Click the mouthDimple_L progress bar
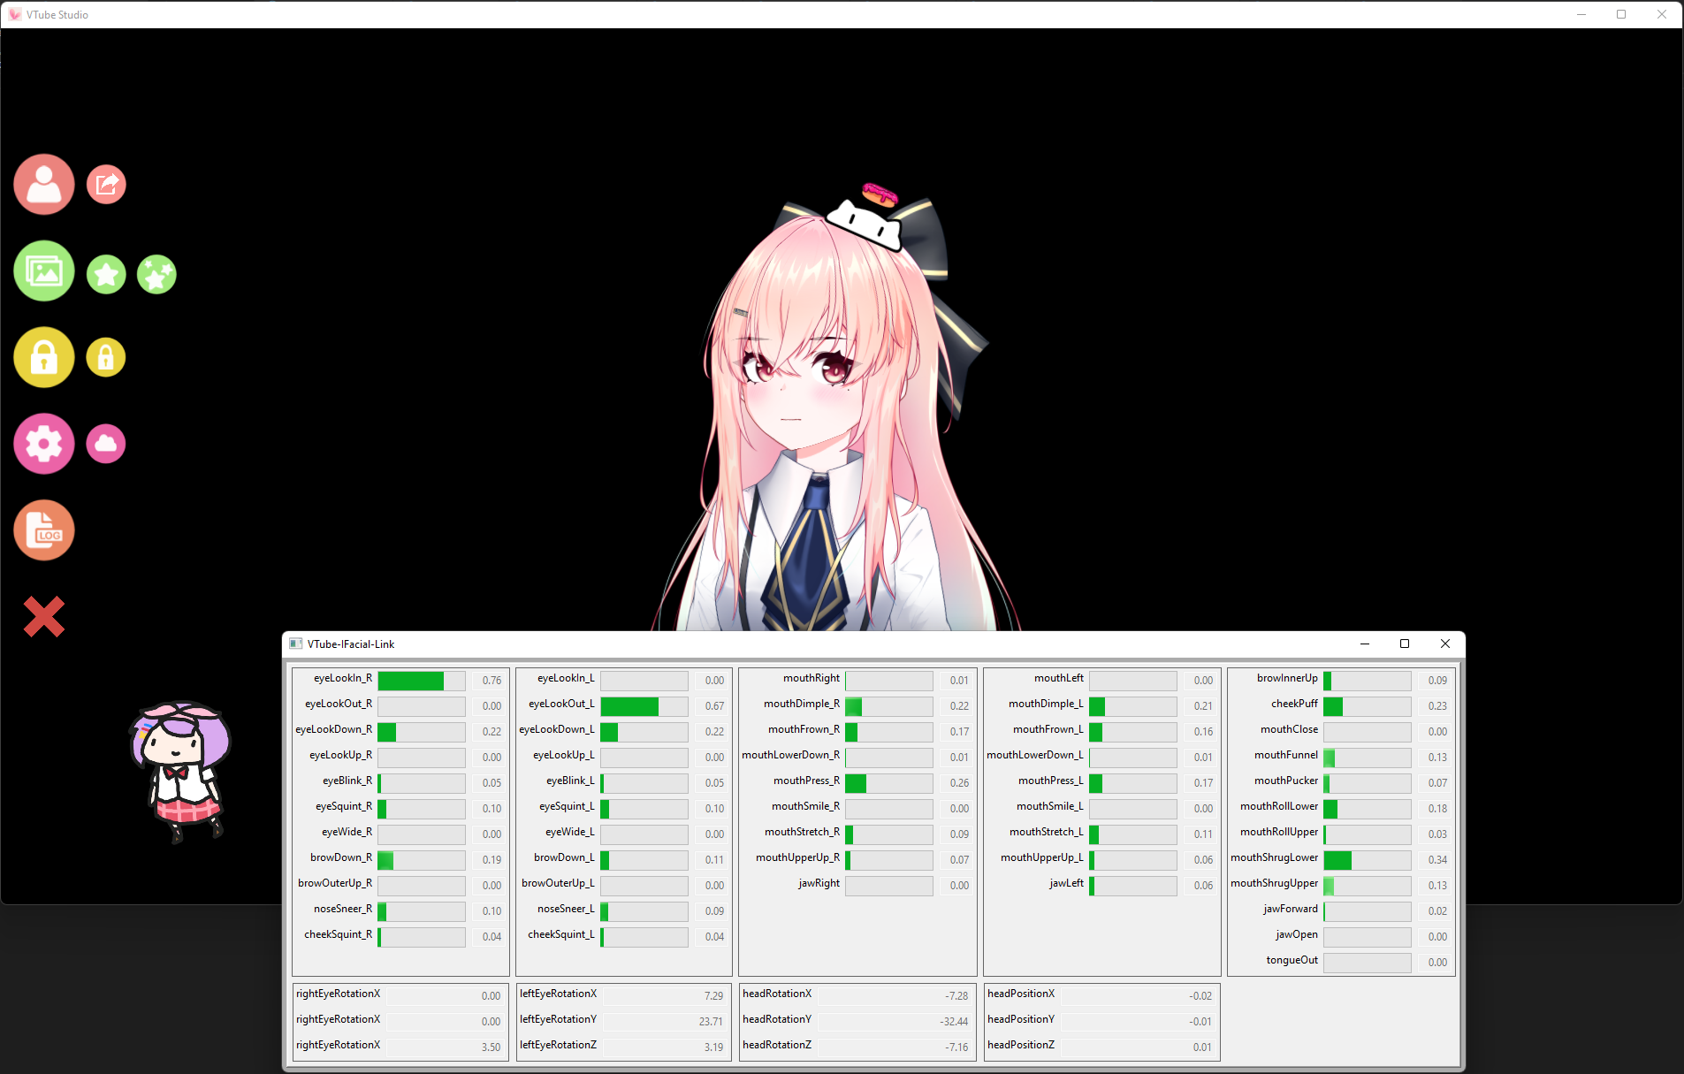 pyautogui.click(x=1133, y=706)
